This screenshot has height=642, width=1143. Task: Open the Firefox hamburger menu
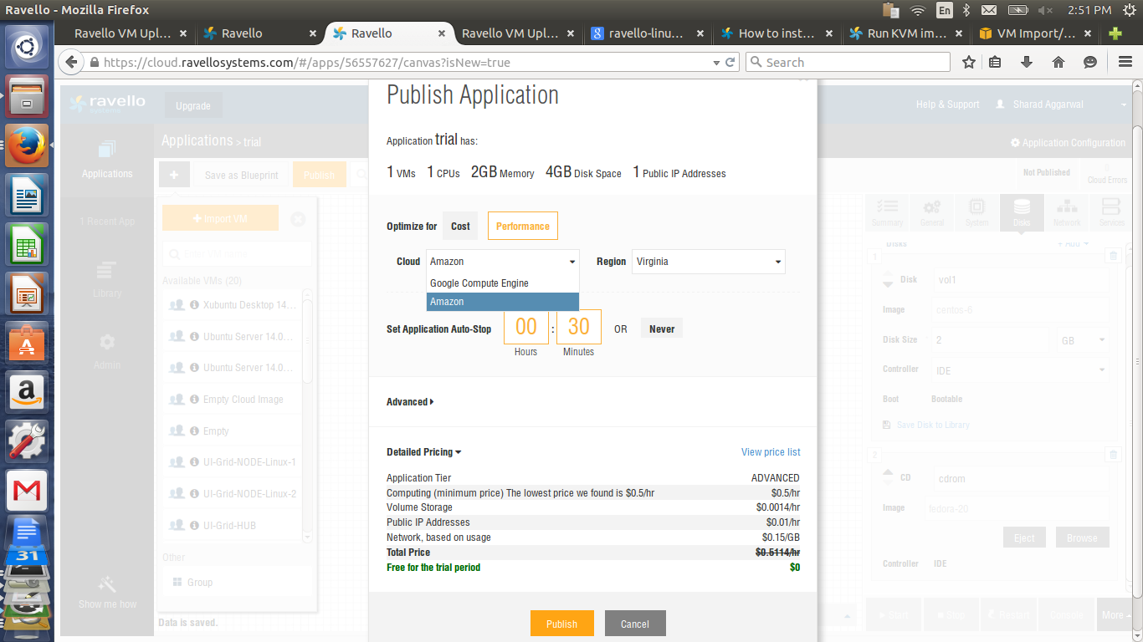tap(1125, 63)
